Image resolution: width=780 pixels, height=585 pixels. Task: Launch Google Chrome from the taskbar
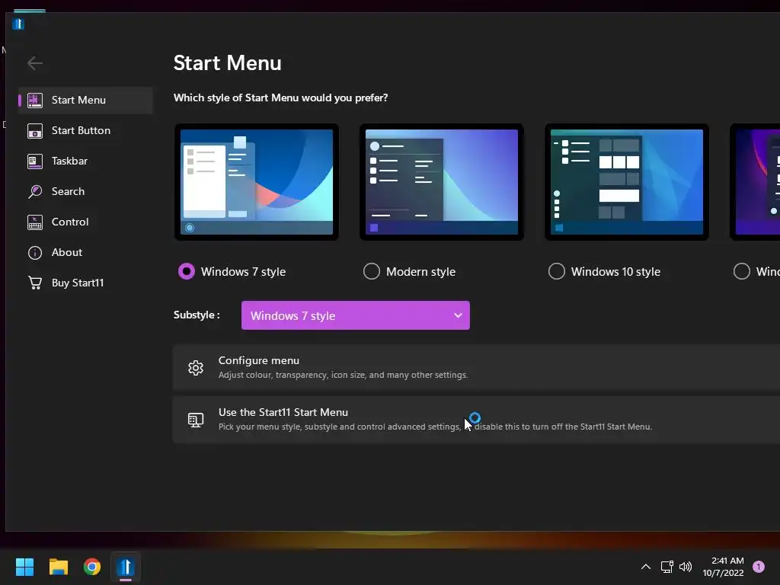(92, 567)
